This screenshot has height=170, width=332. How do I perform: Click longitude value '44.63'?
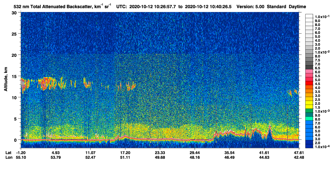264,157
